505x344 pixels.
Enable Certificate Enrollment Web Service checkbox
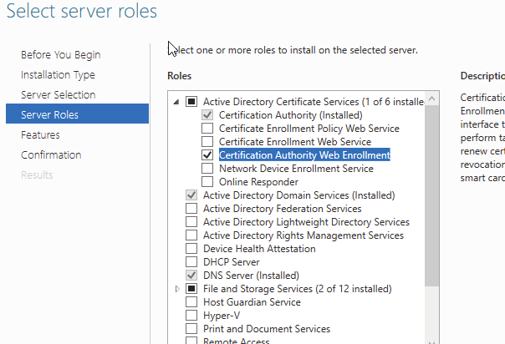coord(207,142)
